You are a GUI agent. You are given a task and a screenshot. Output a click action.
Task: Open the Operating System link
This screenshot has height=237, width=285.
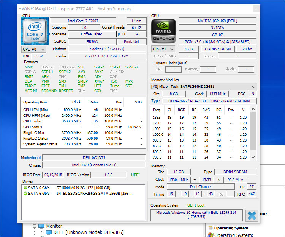pos(231,228)
